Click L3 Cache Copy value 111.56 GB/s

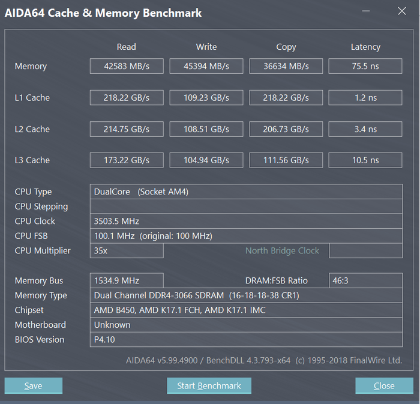pyautogui.click(x=286, y=160)
